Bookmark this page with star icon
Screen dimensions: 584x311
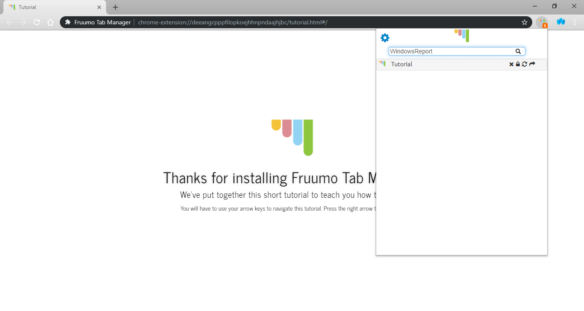pos(525,22)
